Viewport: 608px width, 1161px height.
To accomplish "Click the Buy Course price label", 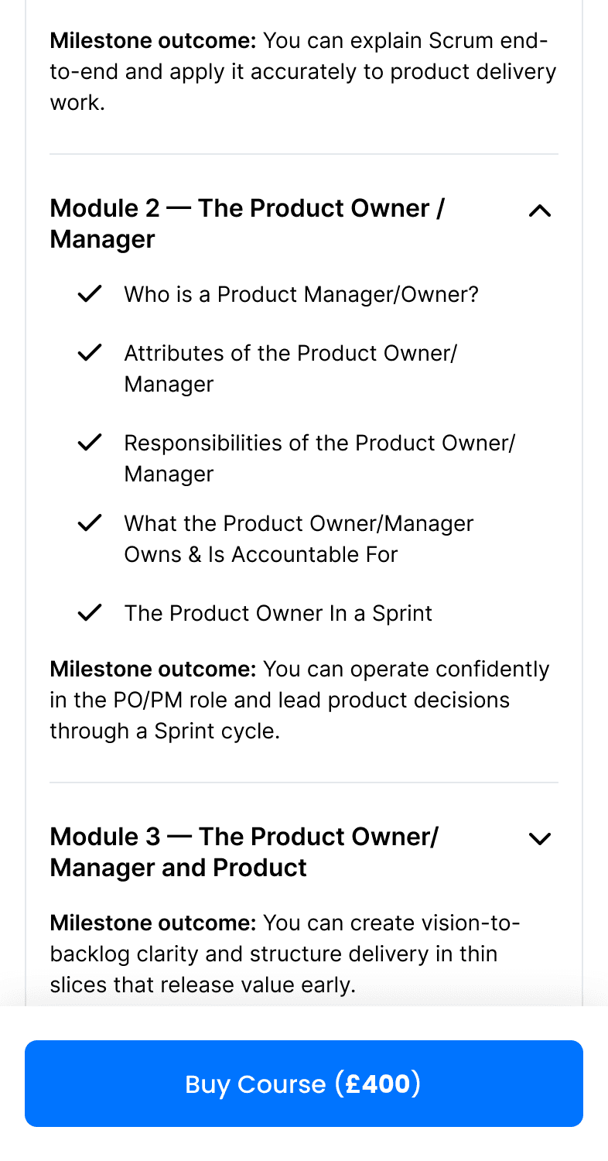I will click(378, 1084).
